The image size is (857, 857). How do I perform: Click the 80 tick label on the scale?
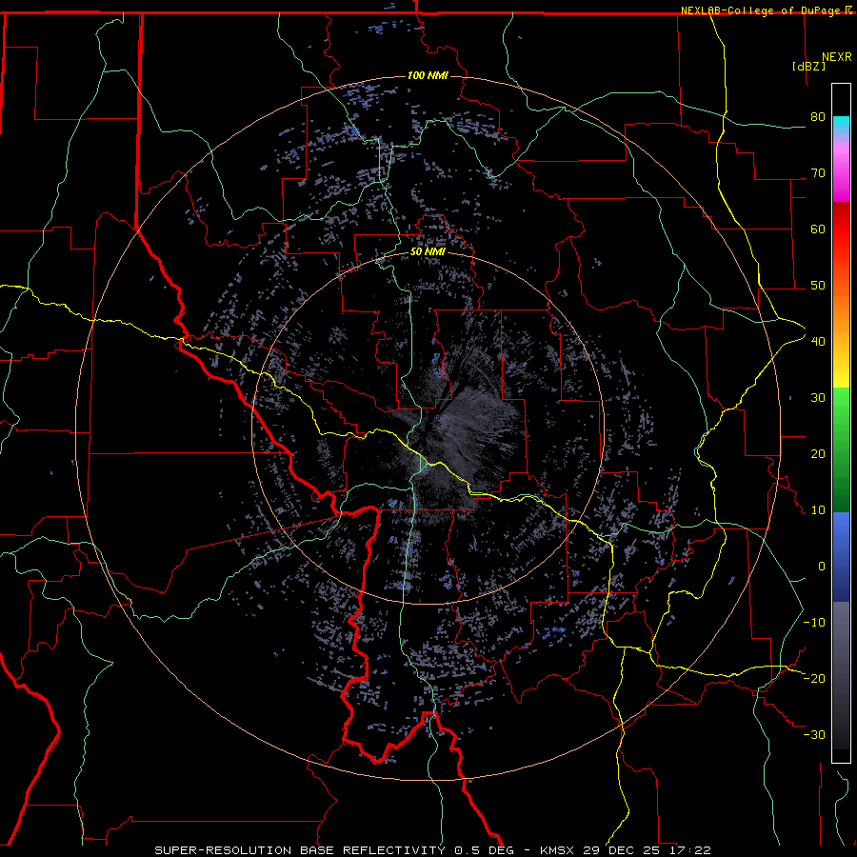(x=817, y=117)
